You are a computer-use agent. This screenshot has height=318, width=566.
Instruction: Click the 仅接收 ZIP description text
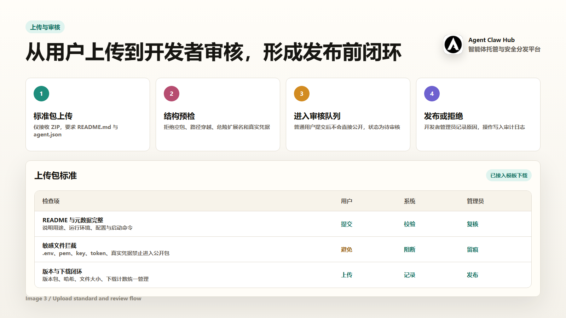(76, 131)
